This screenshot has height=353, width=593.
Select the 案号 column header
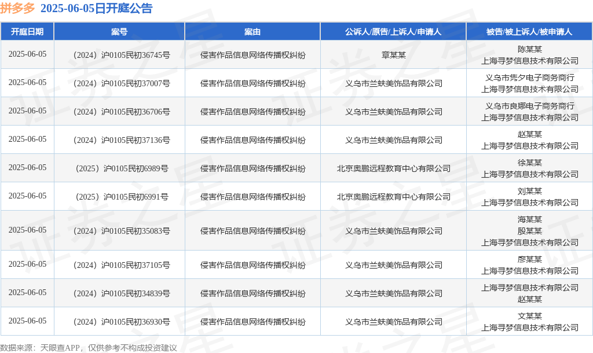(119, 32)
